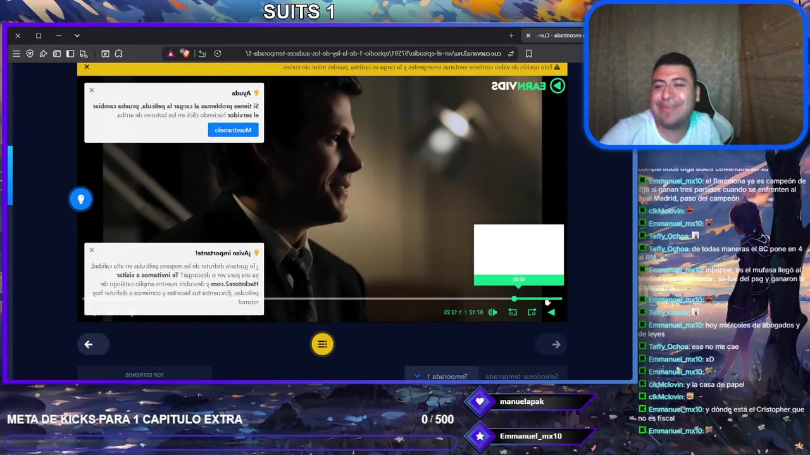Click the SUITS 1 title text

(x=299, y=11)
